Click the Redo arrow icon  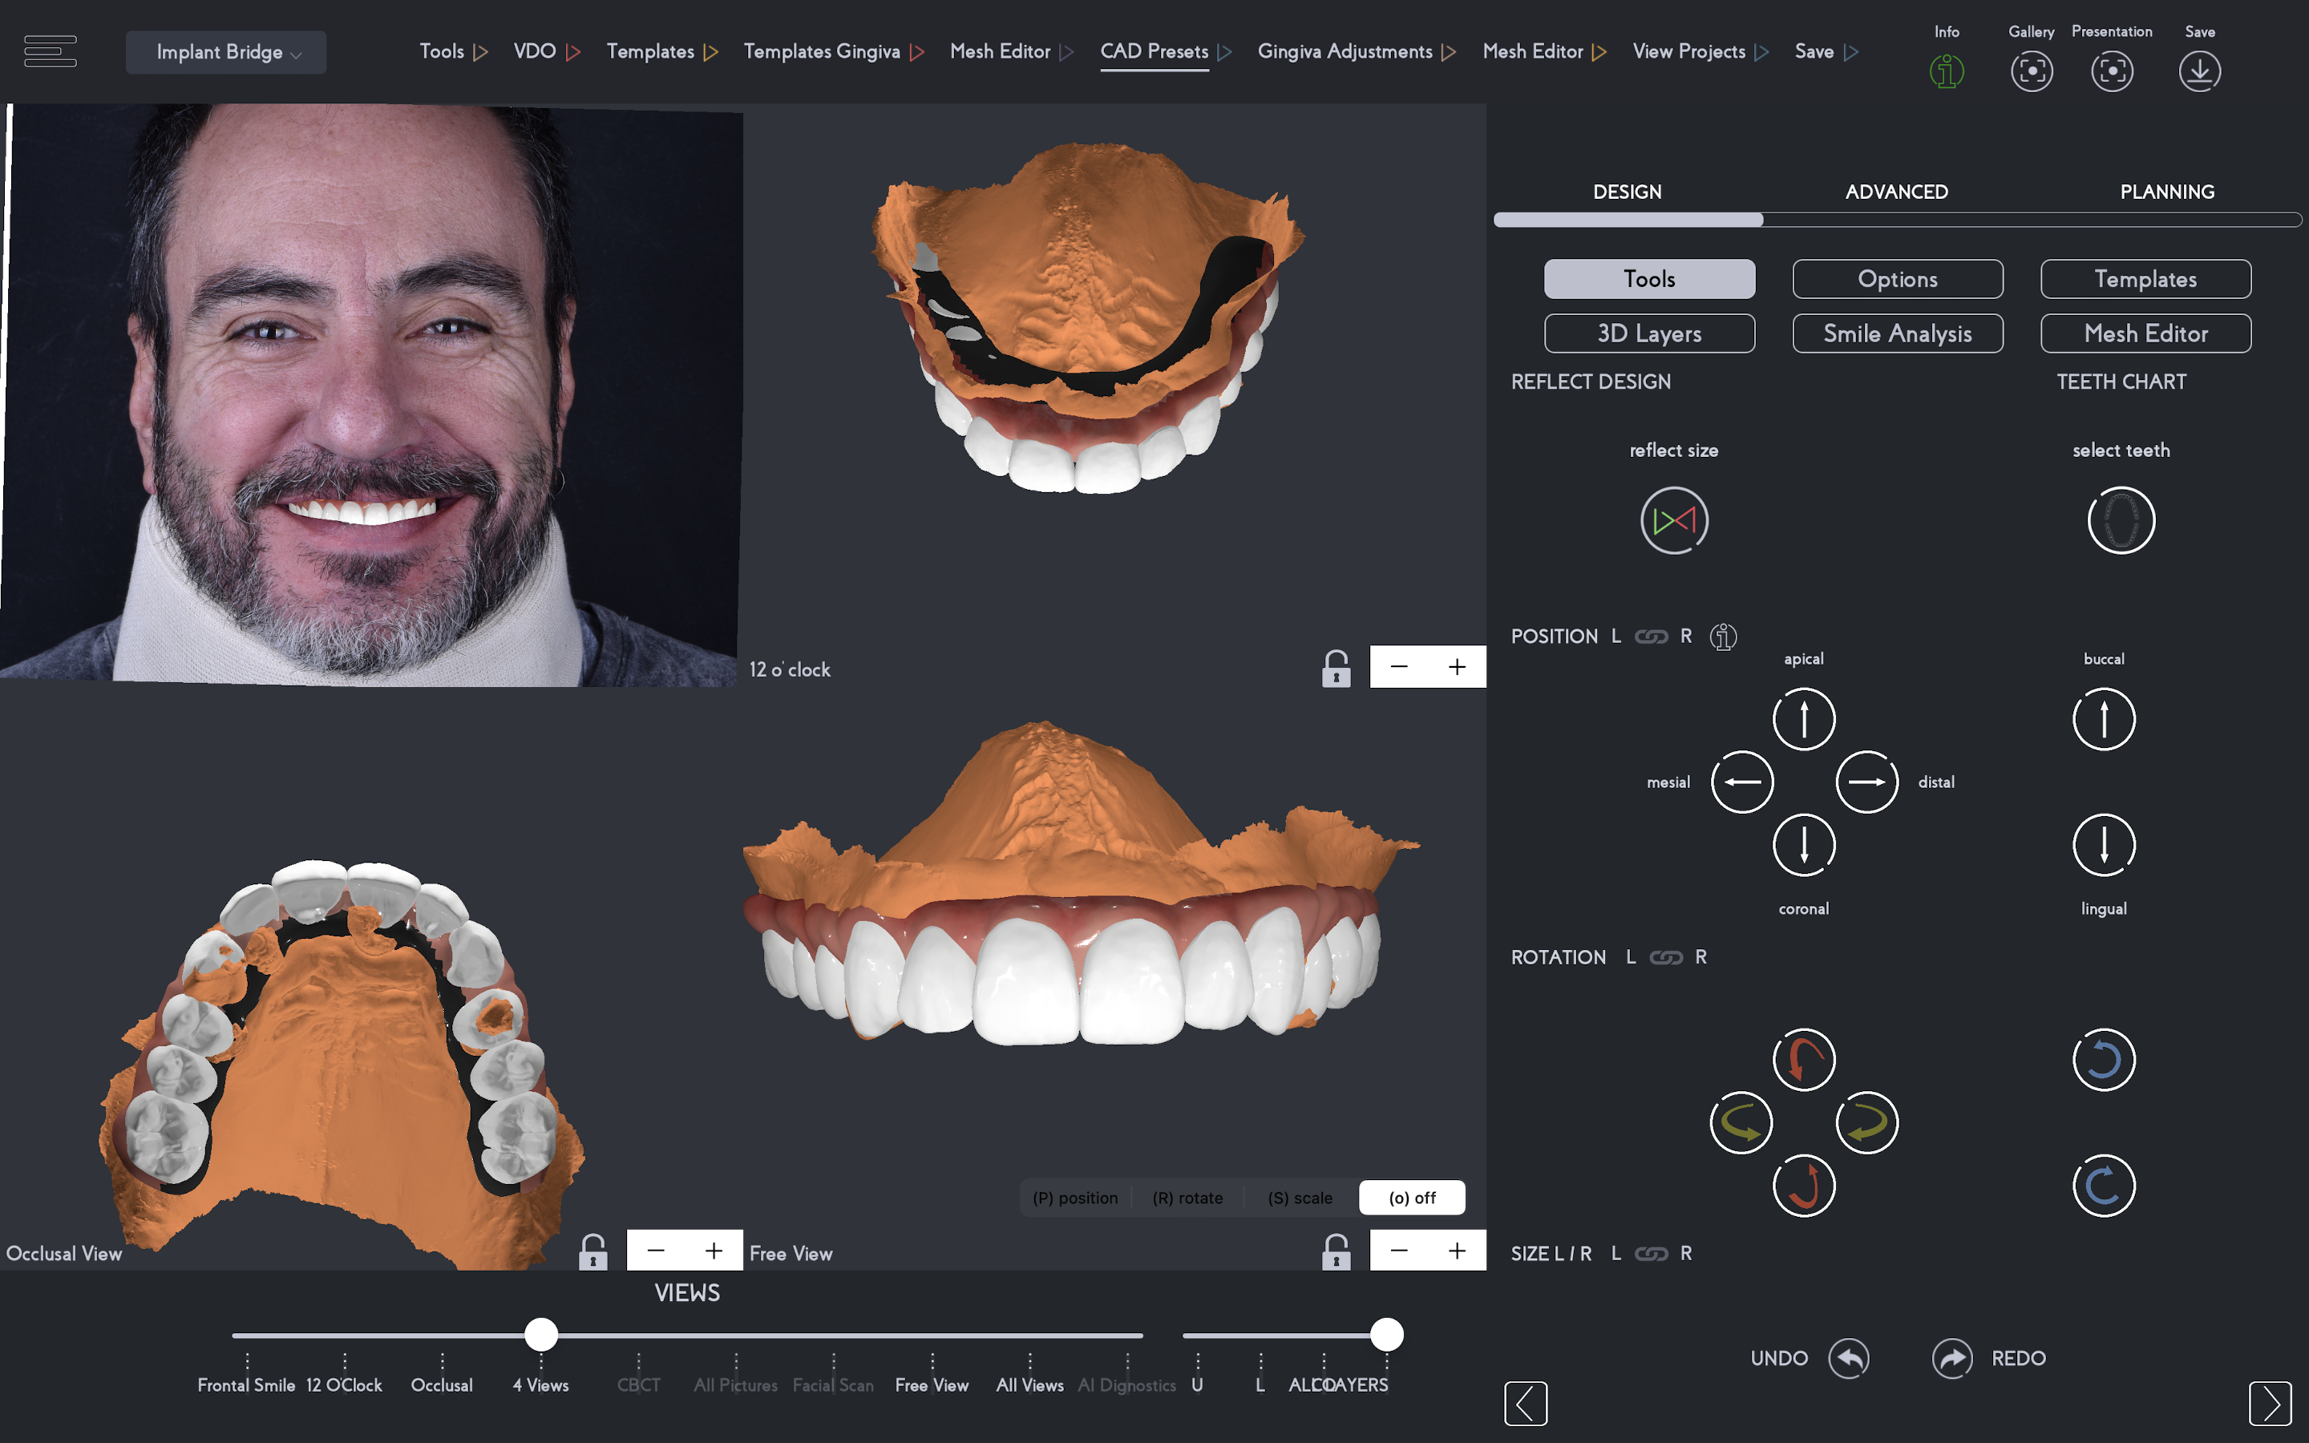tap(1952, 1358)
